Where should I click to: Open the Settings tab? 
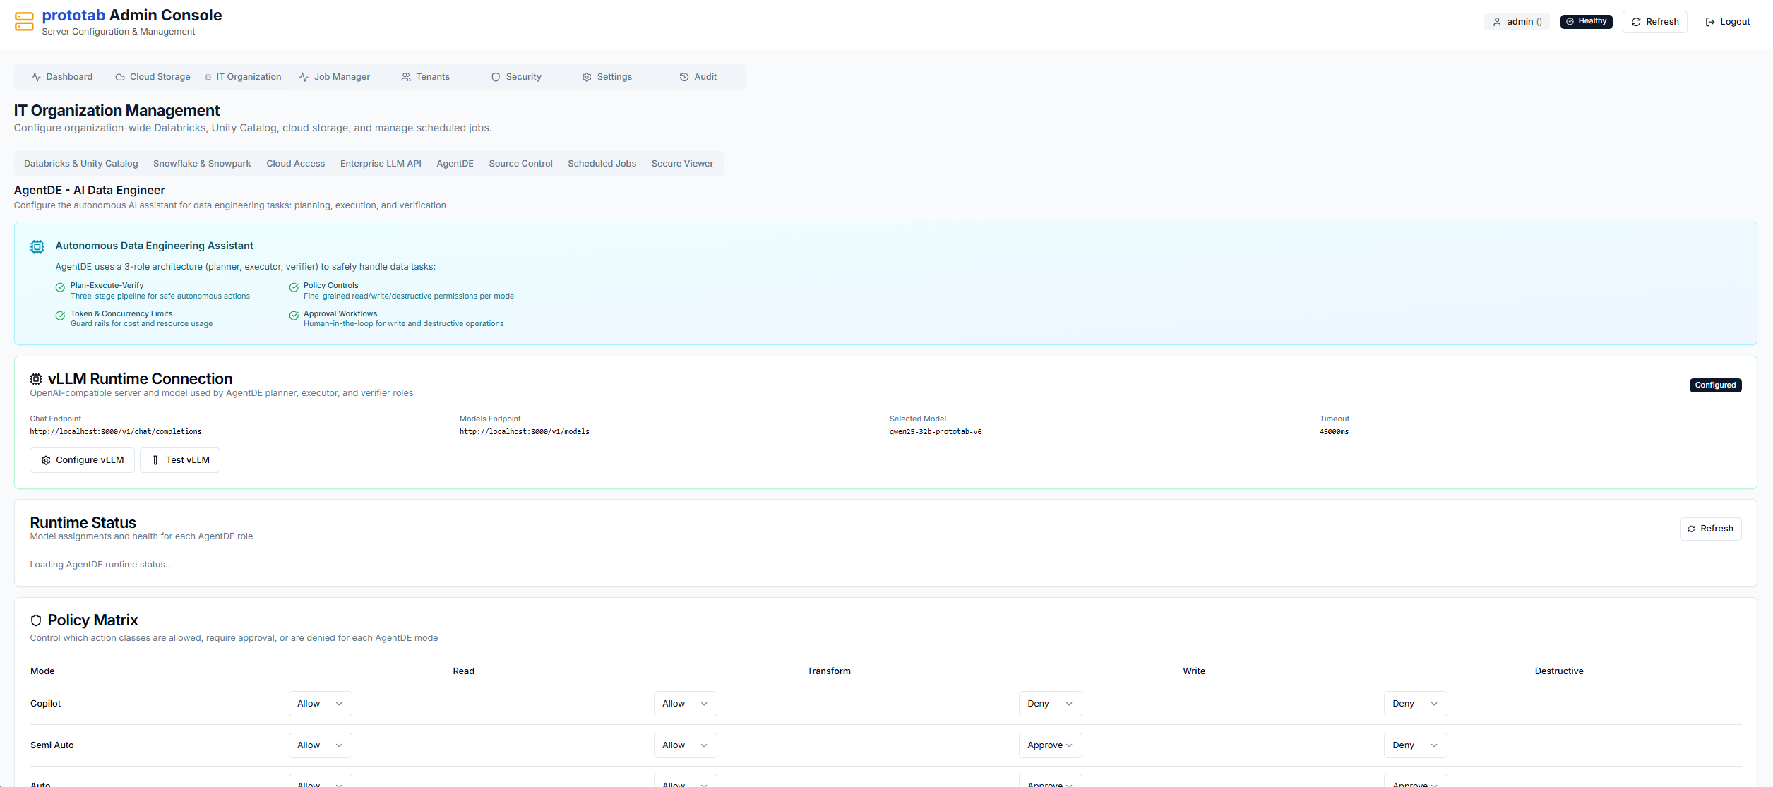click(x=607, y=77)
